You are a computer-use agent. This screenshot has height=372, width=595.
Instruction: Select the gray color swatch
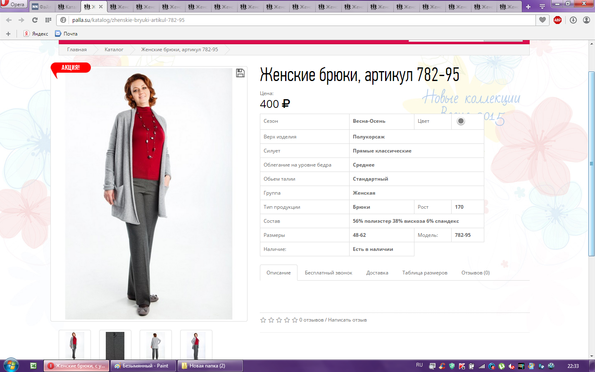[x=461, y=121]
